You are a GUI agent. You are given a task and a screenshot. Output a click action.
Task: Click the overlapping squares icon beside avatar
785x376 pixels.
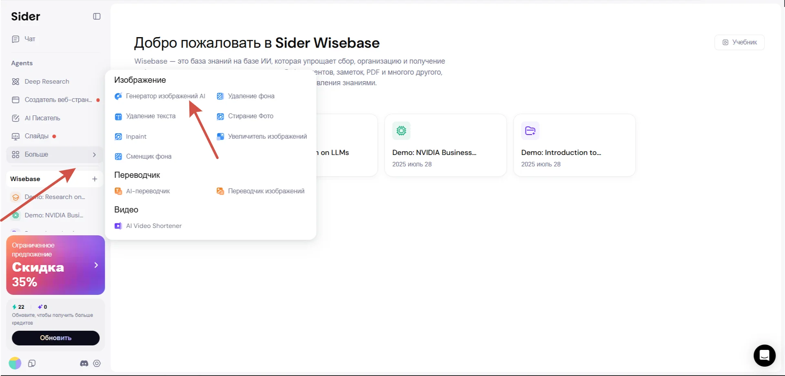(32, 363)
